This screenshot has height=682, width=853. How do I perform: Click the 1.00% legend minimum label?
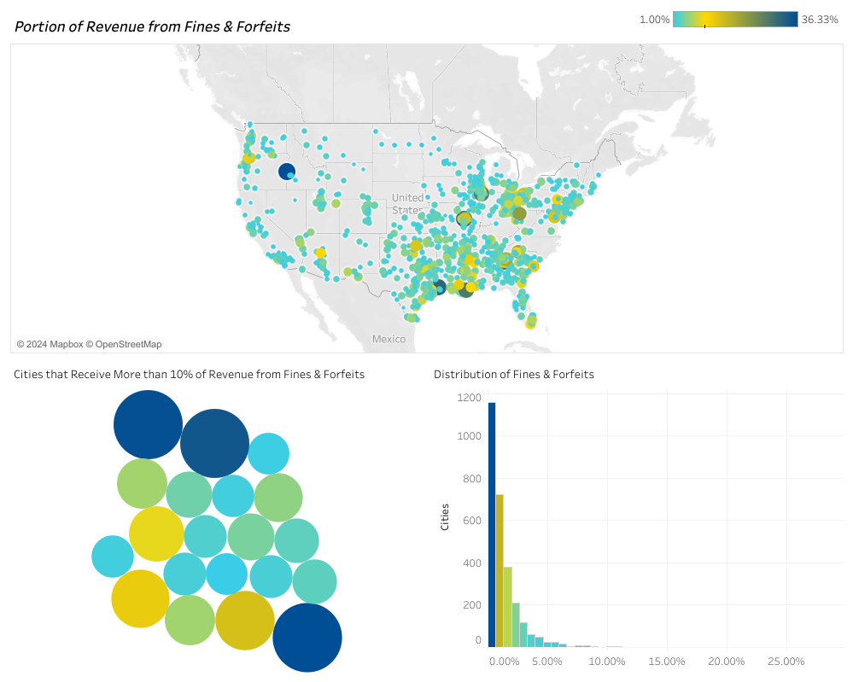coord(654,19)
